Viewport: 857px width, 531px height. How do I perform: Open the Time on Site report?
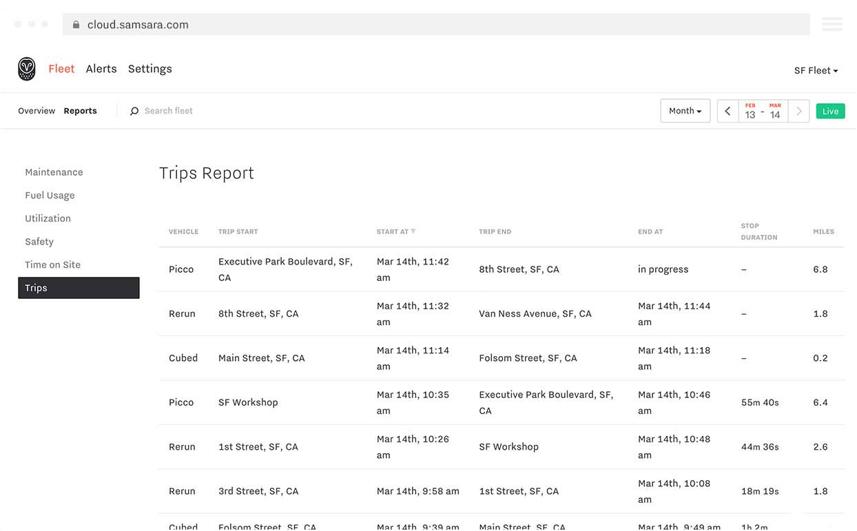[x=52, y=264]
